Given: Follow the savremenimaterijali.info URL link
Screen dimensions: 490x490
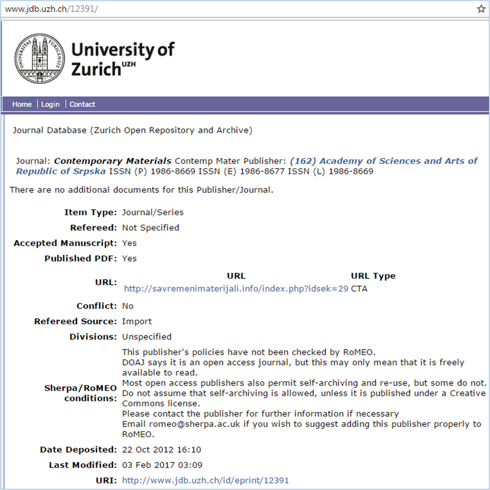Looking at the screenshot, I should pyautogui.click(x=236, y=289).
